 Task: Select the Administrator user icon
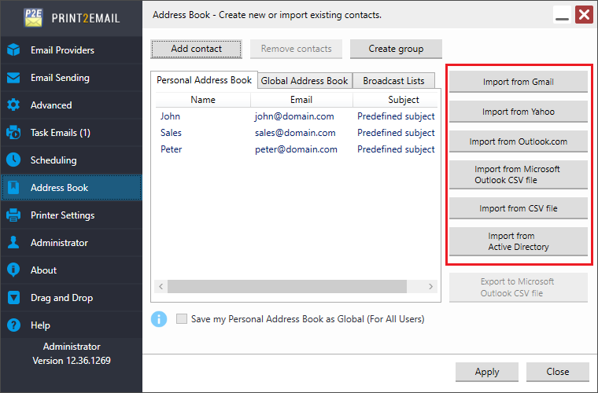[x=13, y=243]
